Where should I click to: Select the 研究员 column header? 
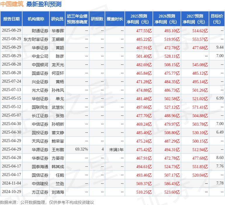[57, 19]
